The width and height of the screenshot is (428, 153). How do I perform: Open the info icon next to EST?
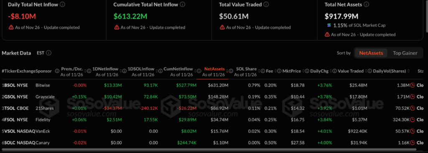coord(48,53)
